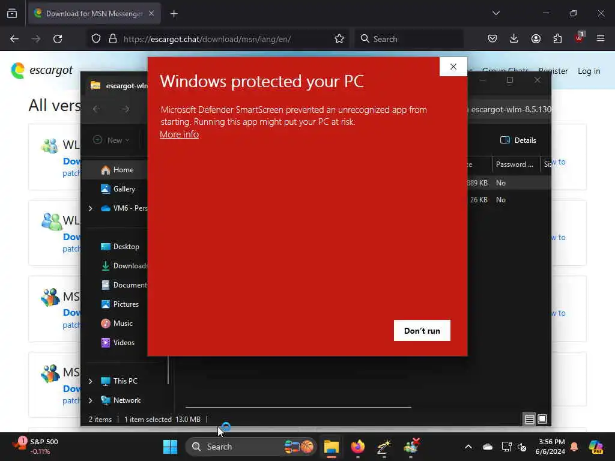Viewport: 615px width, 461px height.
Task: Close the SmartScreen warning dialog
Action: (453, 67)
